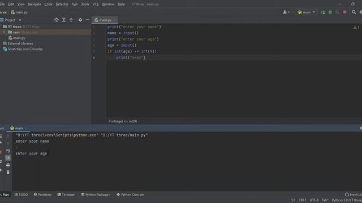Open the Python Console tool window

(130, 195)
